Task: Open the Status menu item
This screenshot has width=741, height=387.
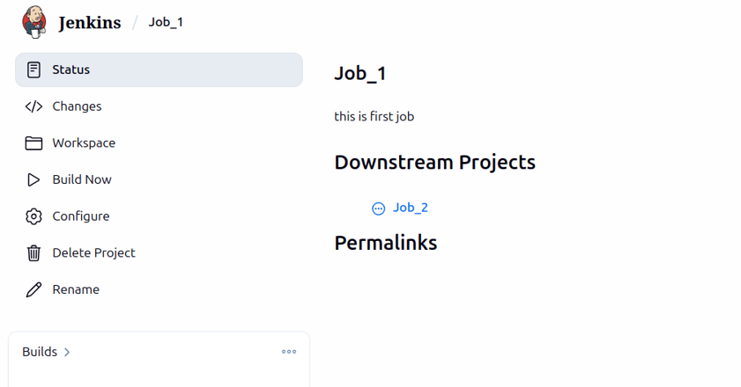Action: (x=159, y=69)
